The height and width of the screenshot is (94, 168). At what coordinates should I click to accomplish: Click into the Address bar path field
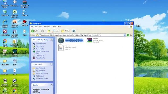click(80, 35)
